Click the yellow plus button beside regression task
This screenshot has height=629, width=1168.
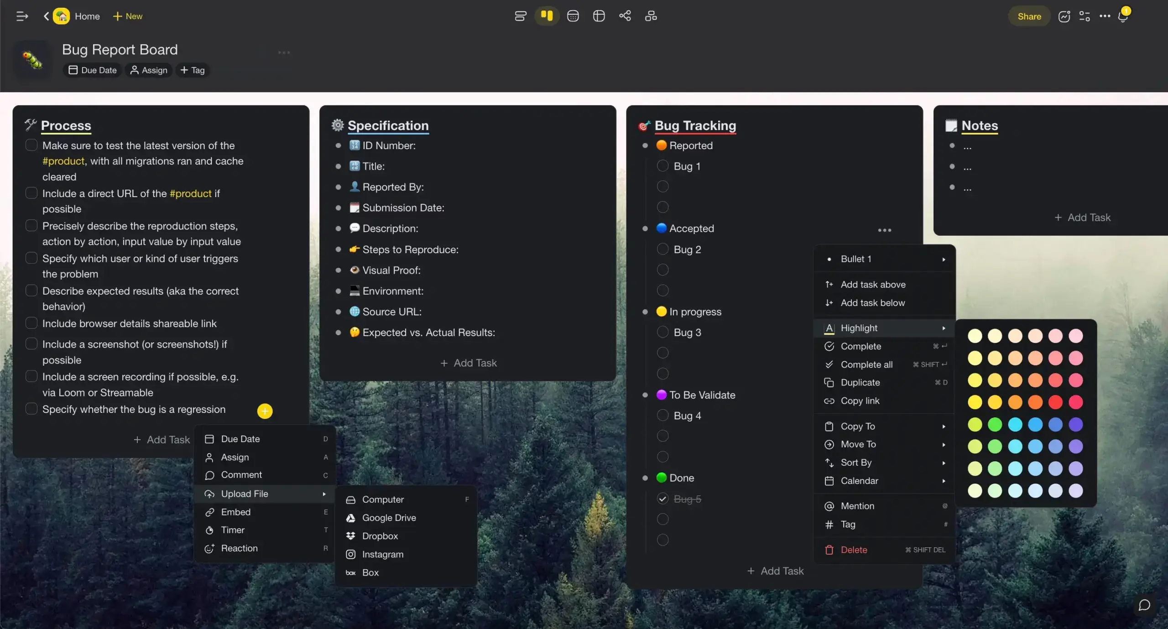[x=265, y=411]
